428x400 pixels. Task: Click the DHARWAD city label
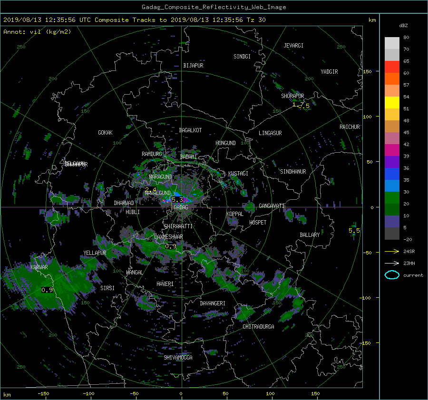(x=124, y=203)
